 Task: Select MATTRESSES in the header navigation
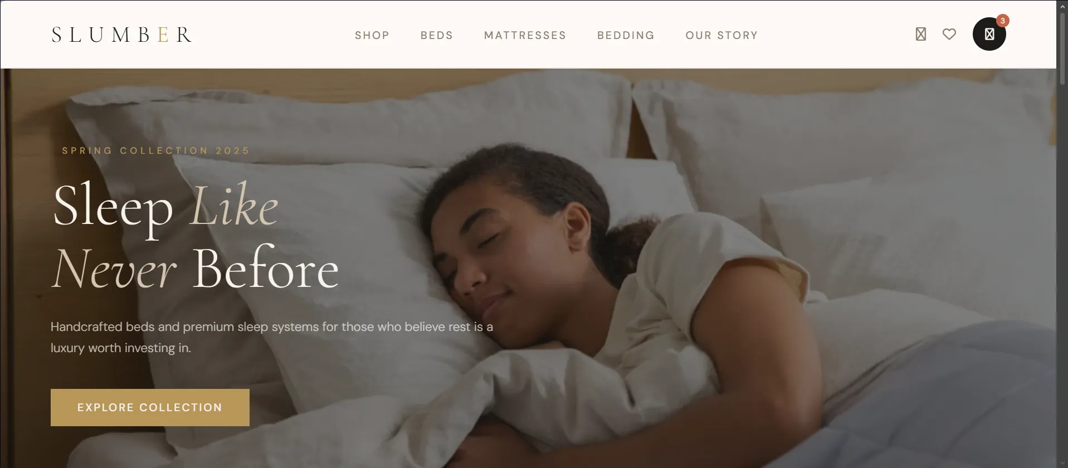pos(525,35)
